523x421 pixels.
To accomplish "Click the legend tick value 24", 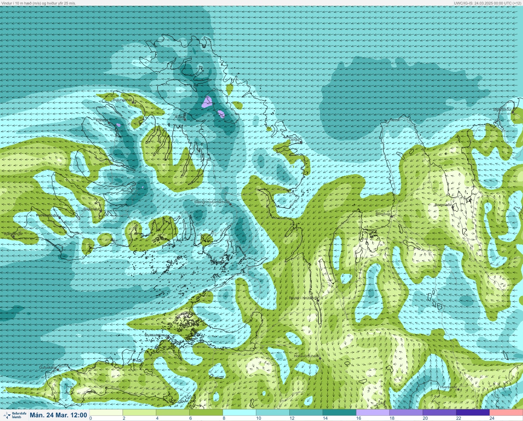I will 492,418.
